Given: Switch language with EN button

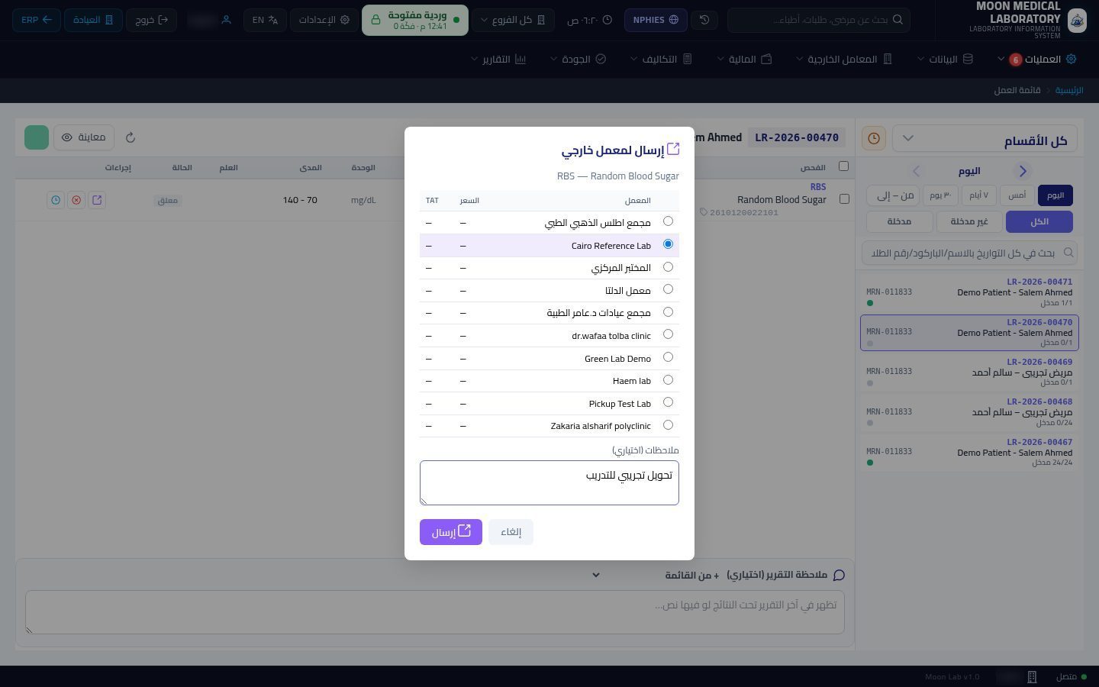Looking at the screenshot, I should [266, 20].
